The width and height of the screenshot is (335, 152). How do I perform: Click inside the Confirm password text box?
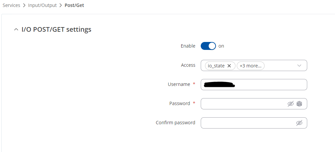246,123
